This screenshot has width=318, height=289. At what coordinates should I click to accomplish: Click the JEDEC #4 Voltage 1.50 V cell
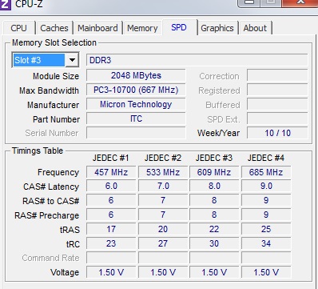pyautogui.click(x=266, y=272)
